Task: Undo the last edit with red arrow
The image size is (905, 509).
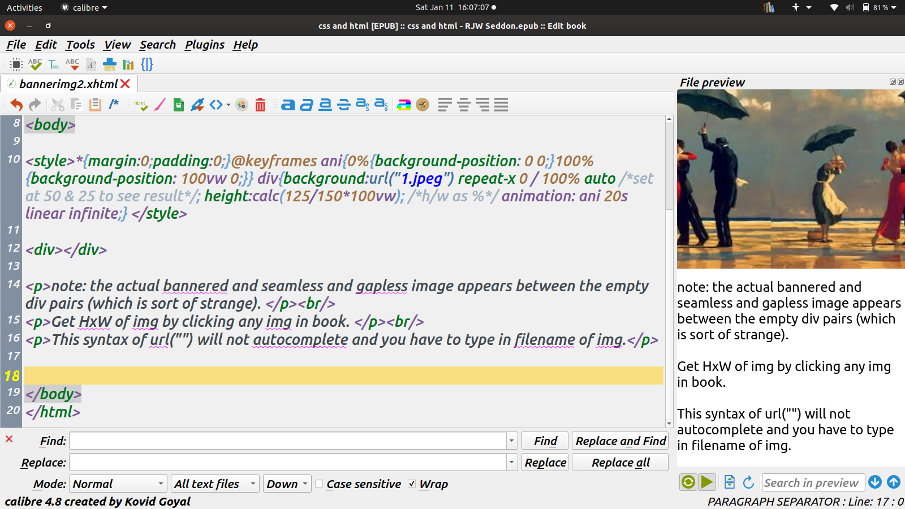Action: (x=16, y=105)
